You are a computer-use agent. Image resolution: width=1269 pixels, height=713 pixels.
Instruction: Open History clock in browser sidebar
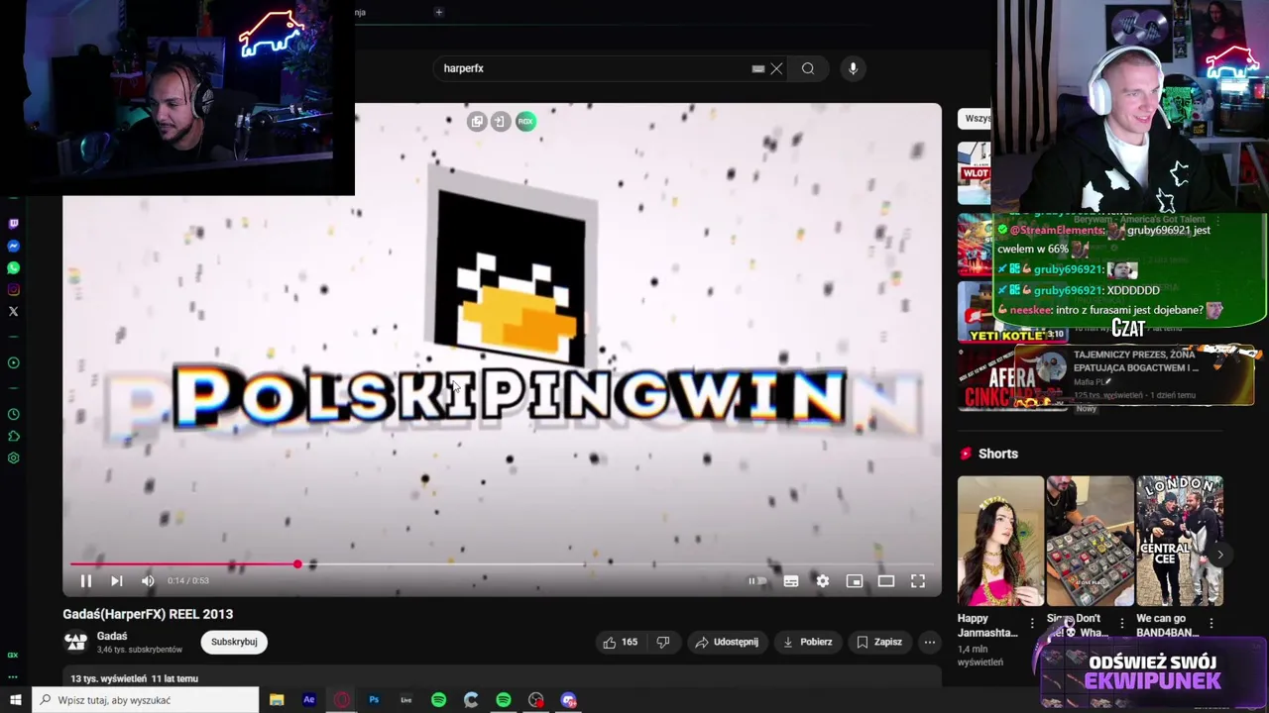click(13, 414)
